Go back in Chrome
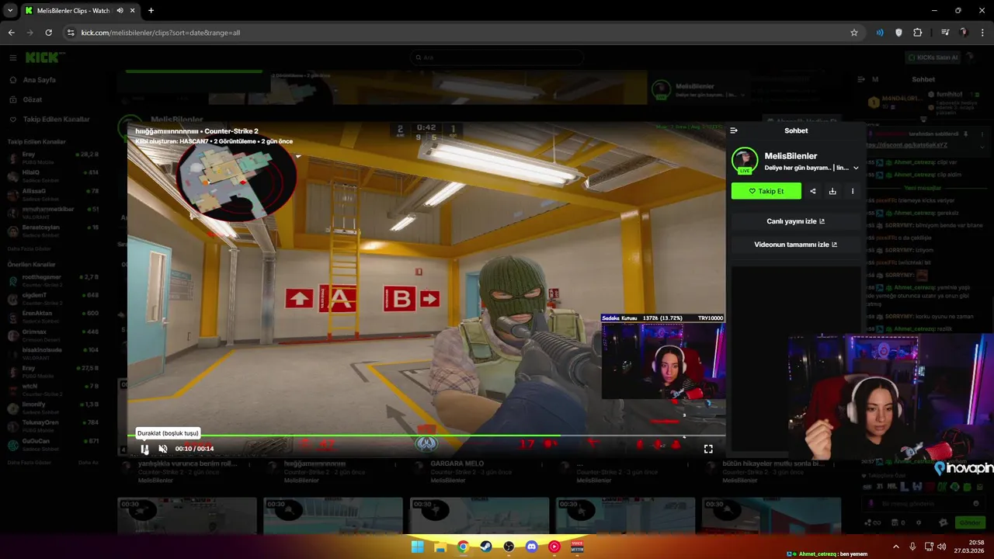 [11, 33]
